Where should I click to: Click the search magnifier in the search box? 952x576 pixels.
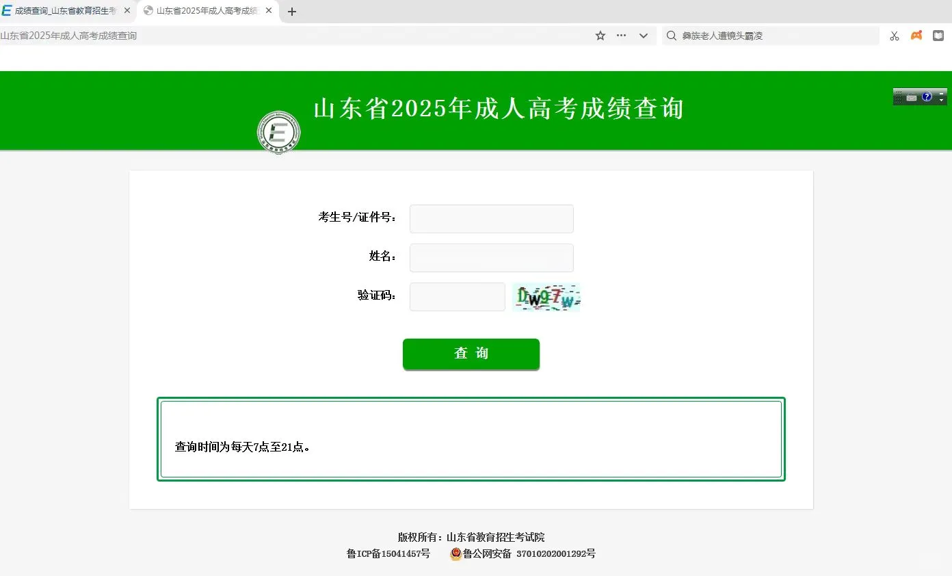point(671,35)
